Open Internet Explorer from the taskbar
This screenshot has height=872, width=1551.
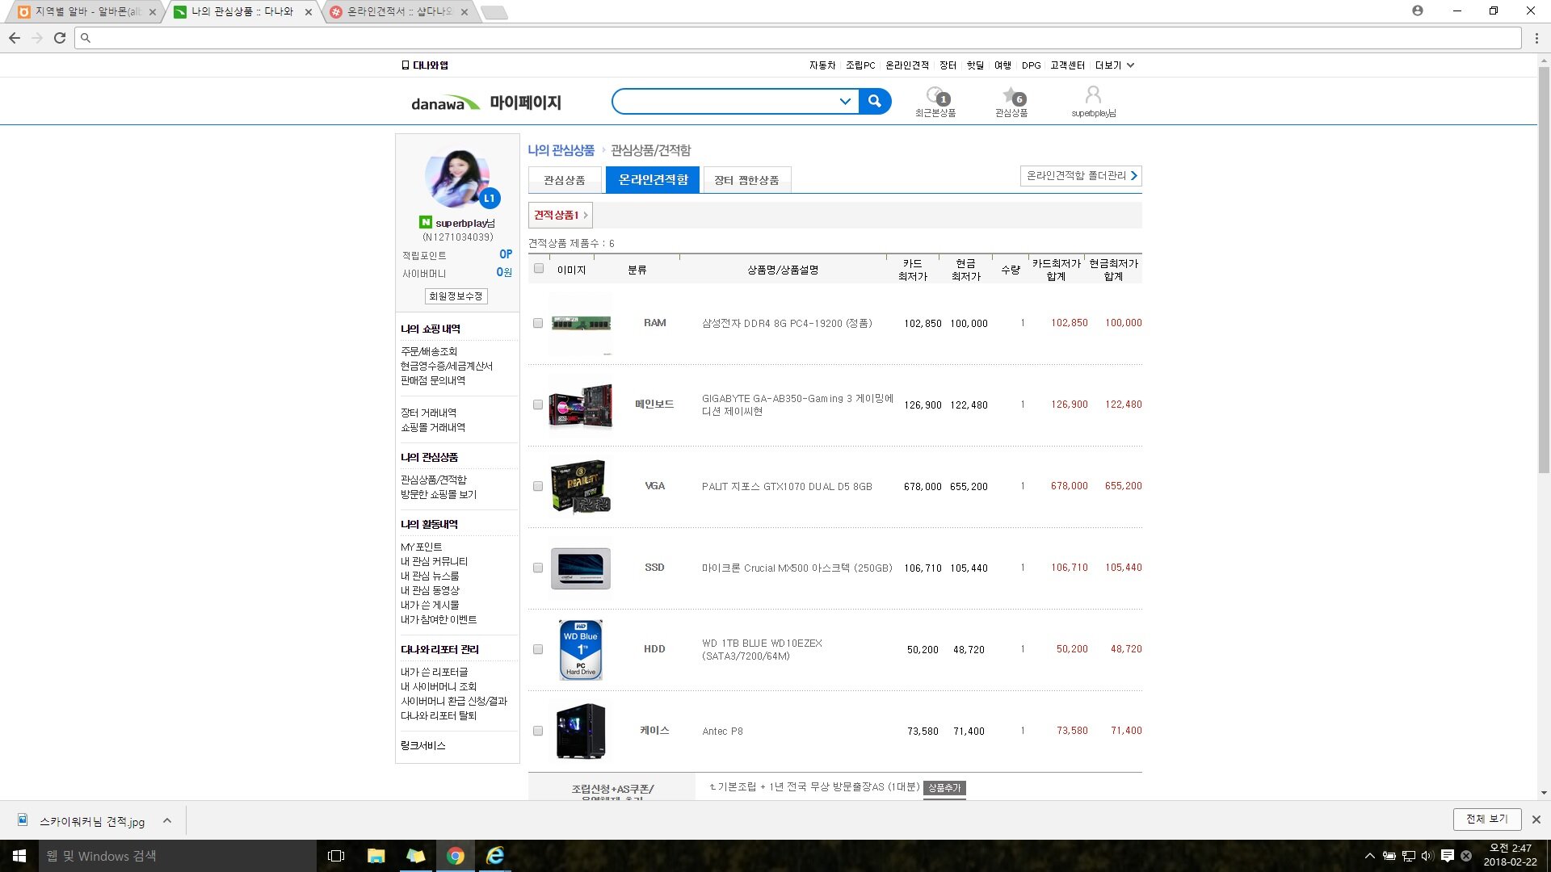click(x=495, y=856)
